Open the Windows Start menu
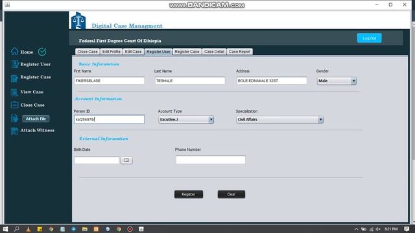This screenshot has height=233, width=415. coord(5,229)
